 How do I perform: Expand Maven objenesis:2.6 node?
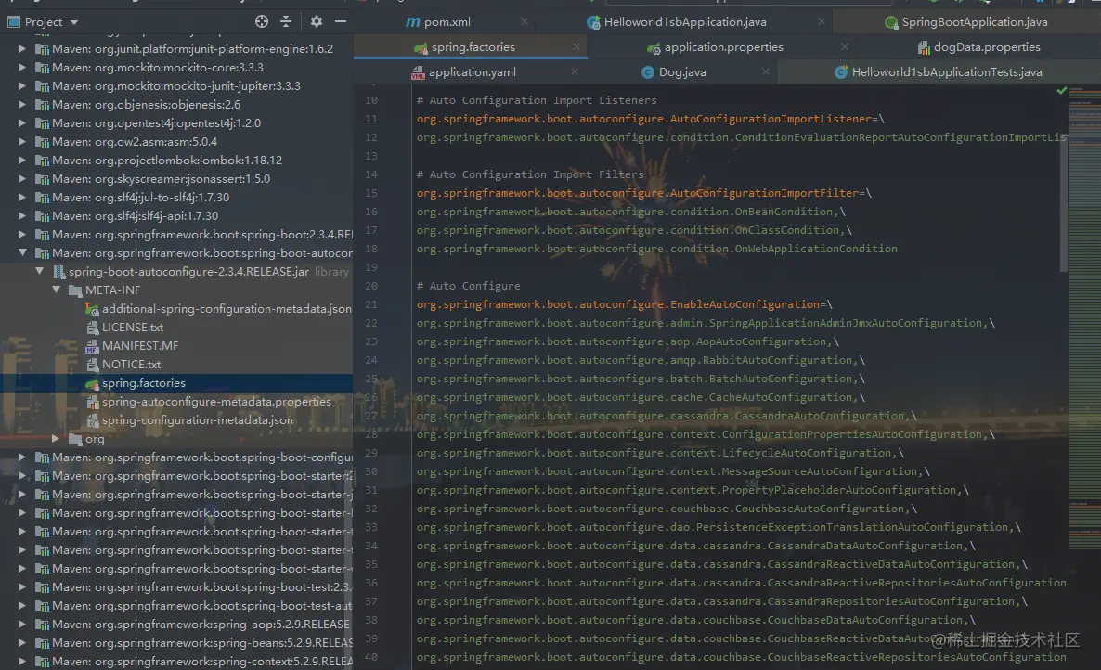tap(21, 105)
